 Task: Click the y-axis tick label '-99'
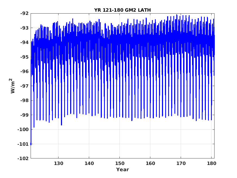pyautogui.click(x=24, y=115)
